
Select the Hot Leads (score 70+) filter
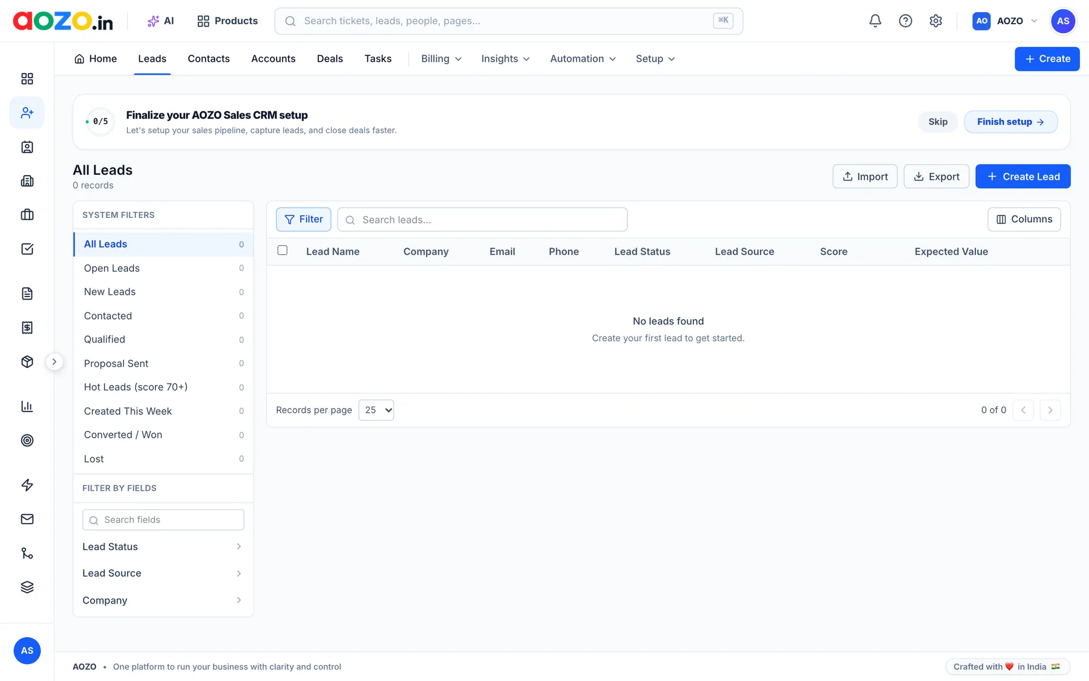pos(163,387)
